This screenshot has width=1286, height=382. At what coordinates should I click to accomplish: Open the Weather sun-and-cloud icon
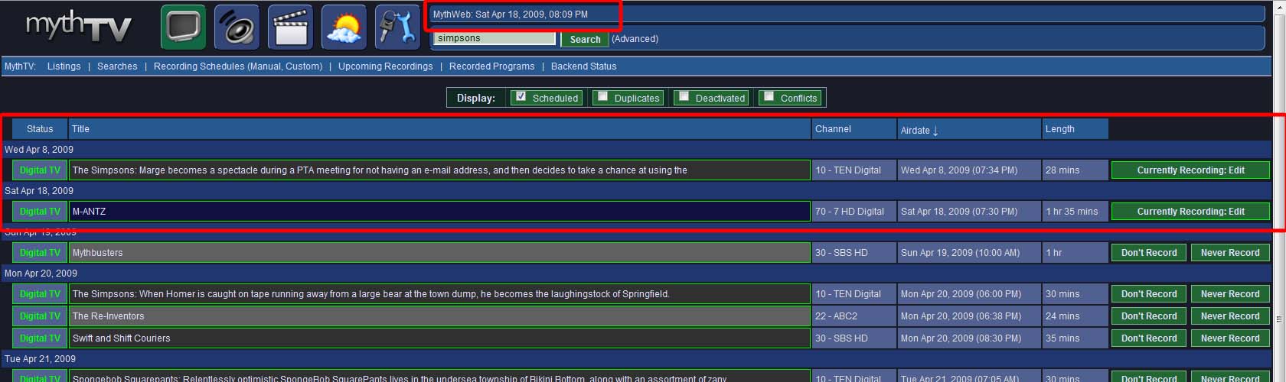point(344,28)
